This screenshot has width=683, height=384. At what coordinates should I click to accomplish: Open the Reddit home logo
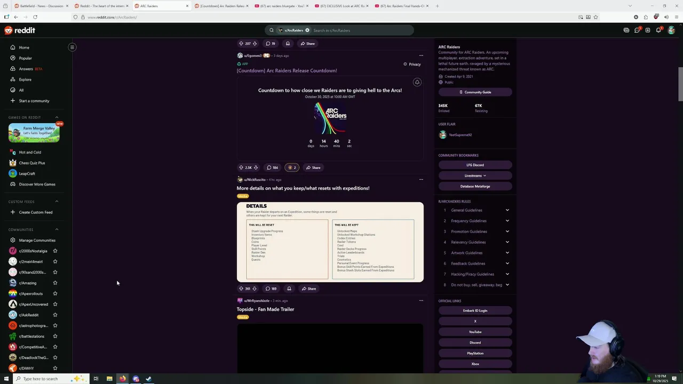pyautogui.click(x=20, y=30)
